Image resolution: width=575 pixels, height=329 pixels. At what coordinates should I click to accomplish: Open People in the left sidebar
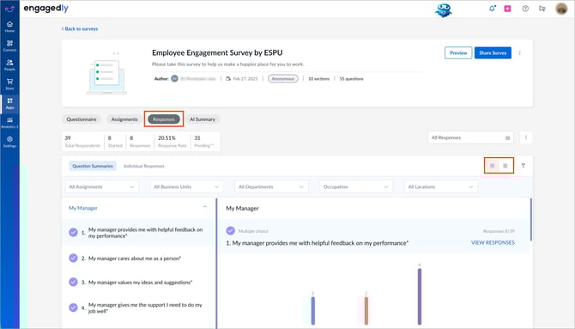10,64
